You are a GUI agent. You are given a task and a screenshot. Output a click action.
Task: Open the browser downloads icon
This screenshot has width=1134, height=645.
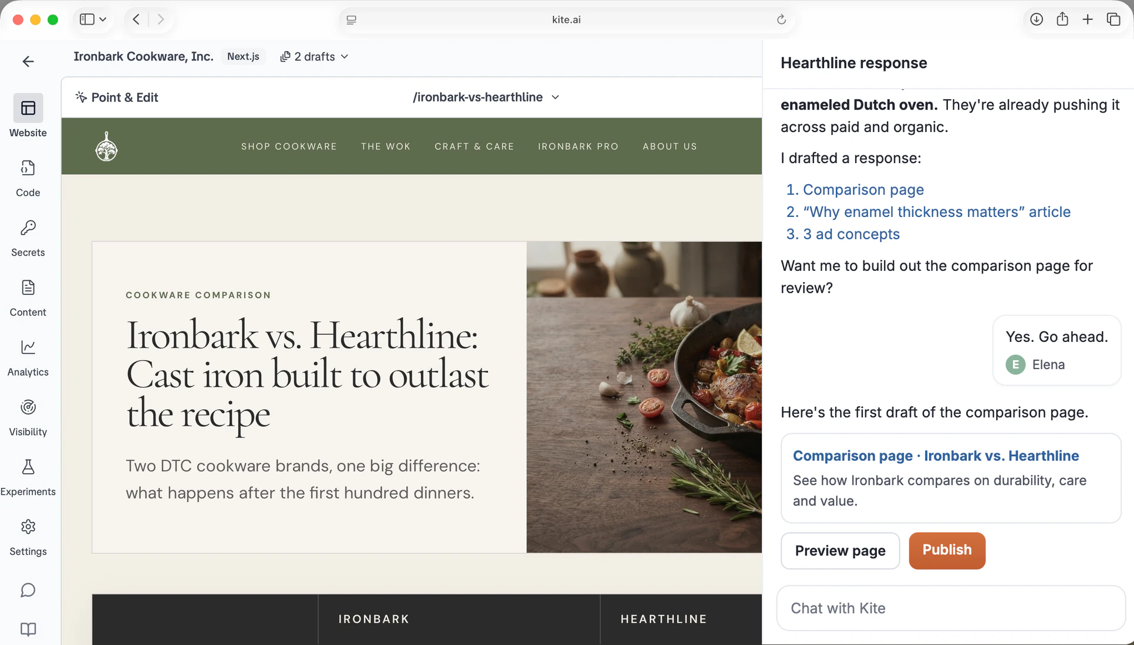(1037, 19)
